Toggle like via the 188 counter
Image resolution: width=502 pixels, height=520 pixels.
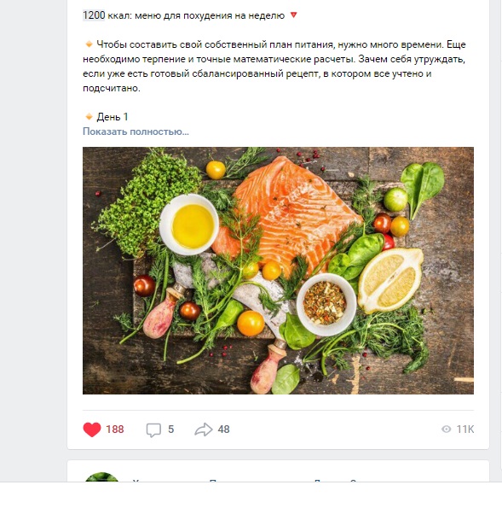tap(115, 429)
